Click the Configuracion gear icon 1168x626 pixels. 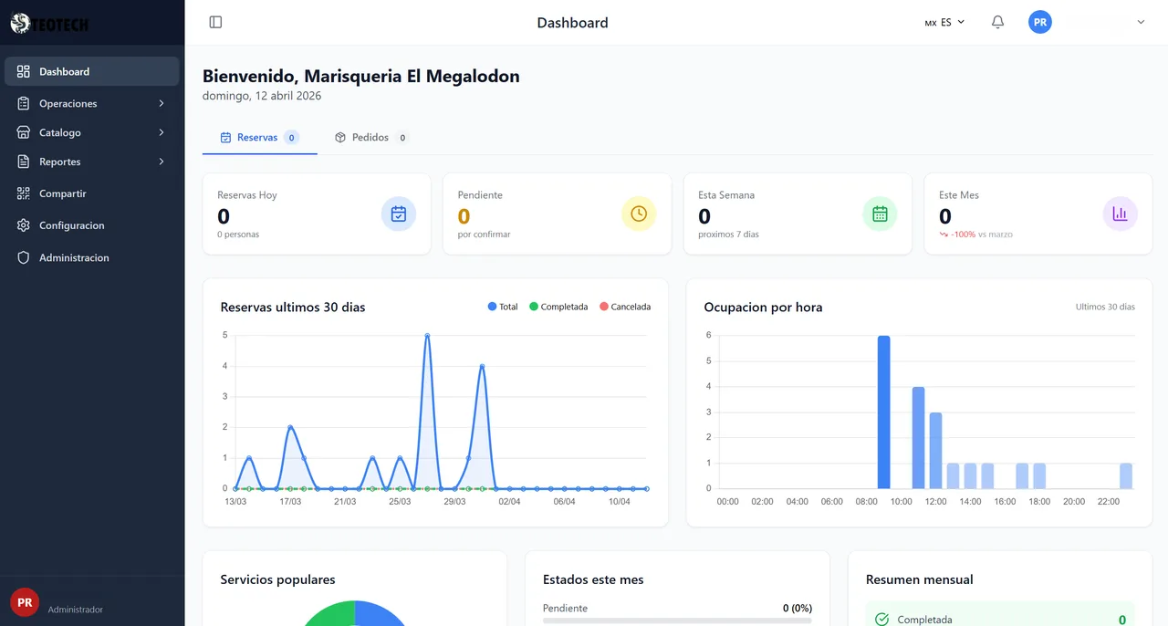point(22,225)
